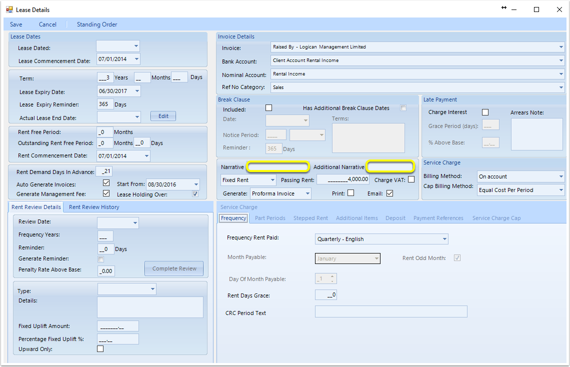Open the Billing Method dropdown
The image size is (570, 367).
561,176
